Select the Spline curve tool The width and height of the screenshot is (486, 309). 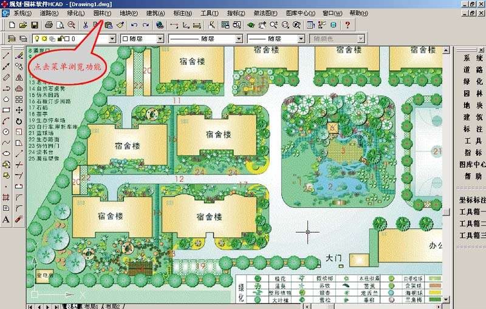[x=6, y=143]
